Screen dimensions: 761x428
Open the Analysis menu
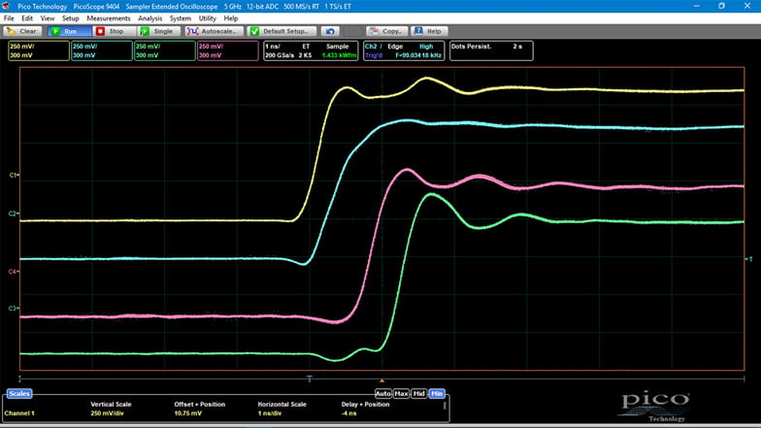coord(150,18)
